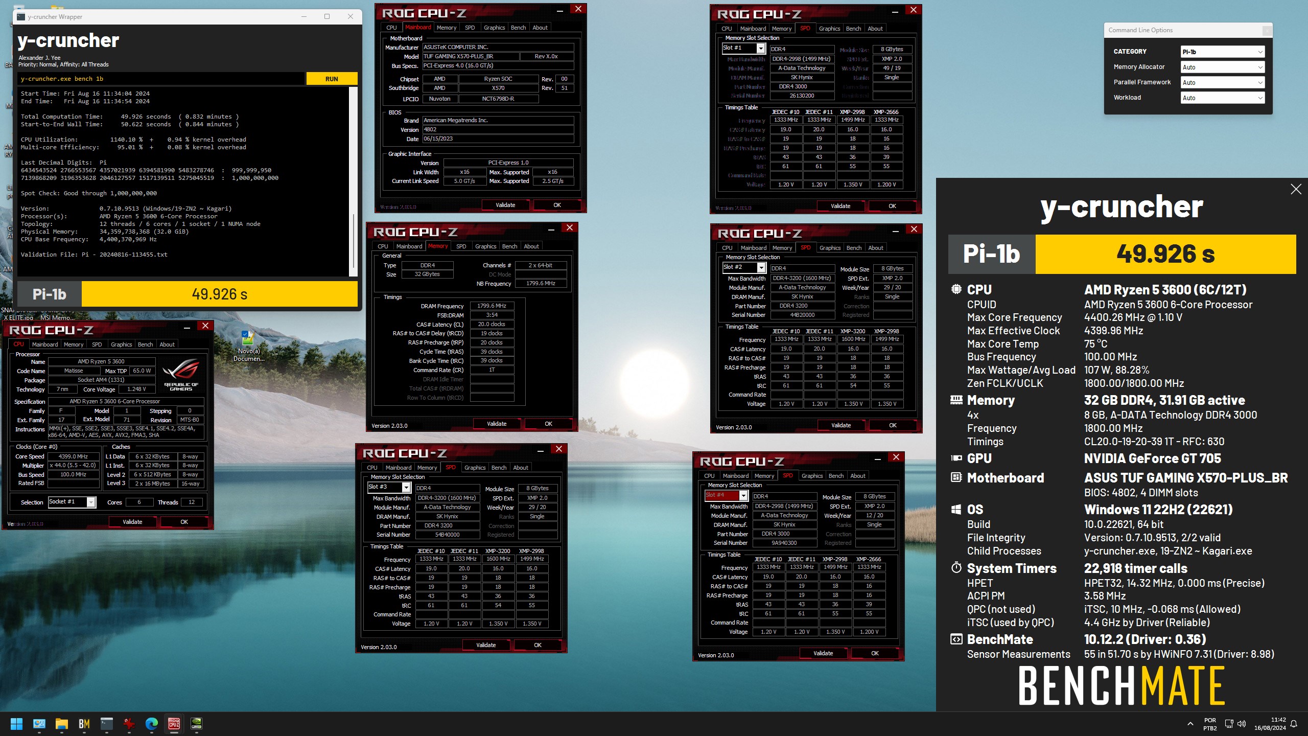
Task: Click the ROG CPU-Z taskbar icon
Action: 174,724
